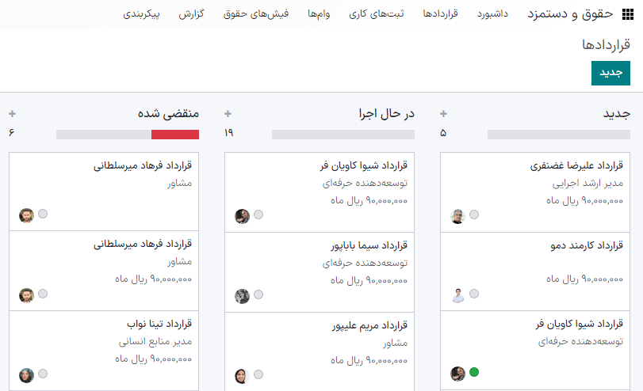Toggle status dot on قرارداد مریم علیپور card
The image size is (643, 391).
258,374
